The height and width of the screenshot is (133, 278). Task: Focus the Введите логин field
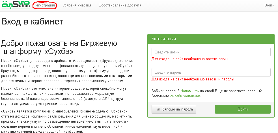pos(211,52)
